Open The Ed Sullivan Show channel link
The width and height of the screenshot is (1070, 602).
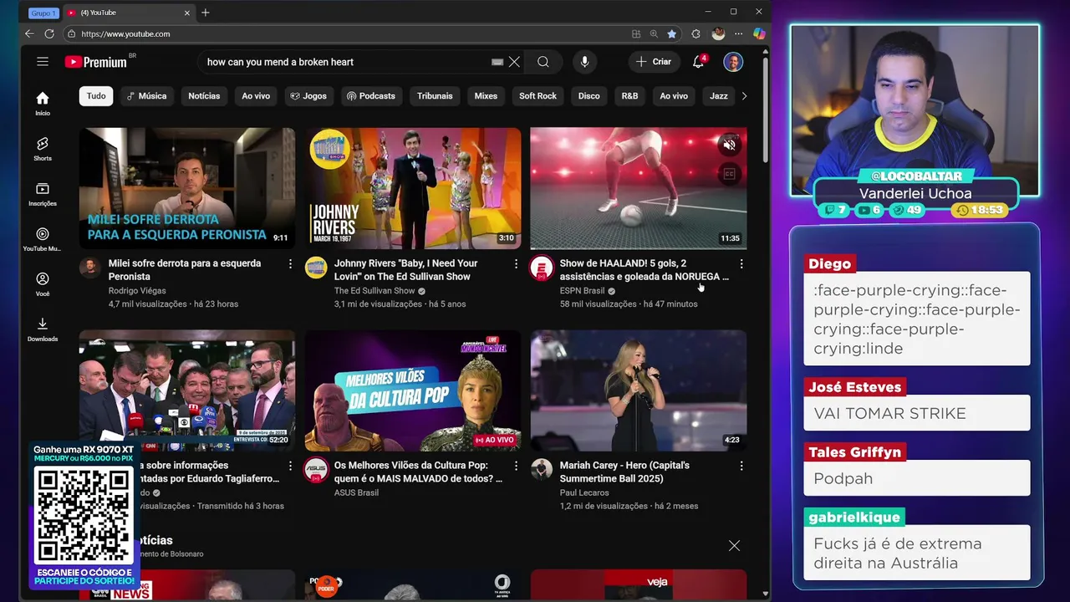tap(374, 291)
